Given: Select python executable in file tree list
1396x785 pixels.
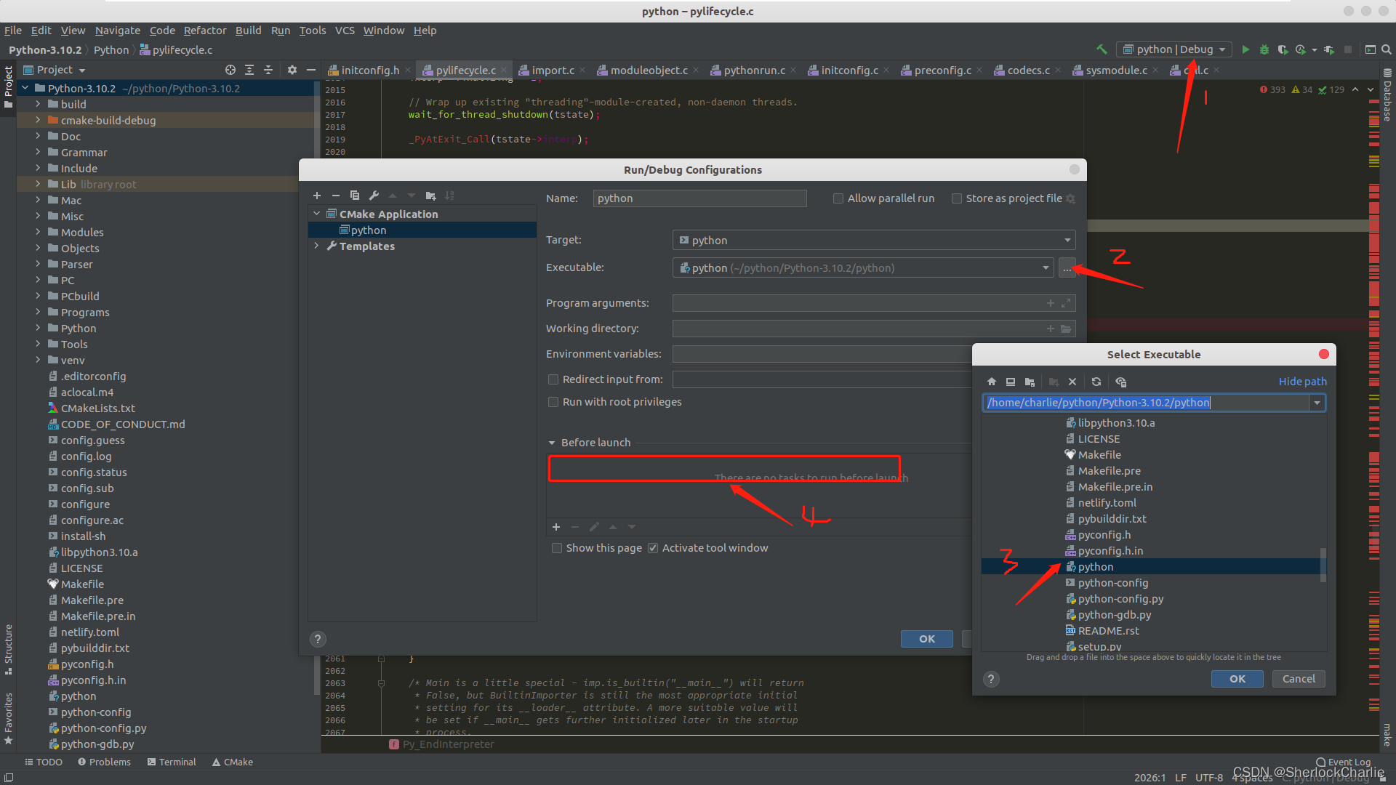Looking at the screenshot, I should [x=1096, y=566].
